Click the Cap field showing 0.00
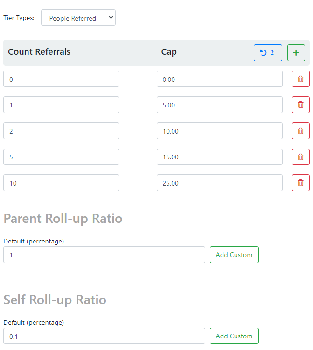This screenshot has width=313, height=350. (219, 79)
